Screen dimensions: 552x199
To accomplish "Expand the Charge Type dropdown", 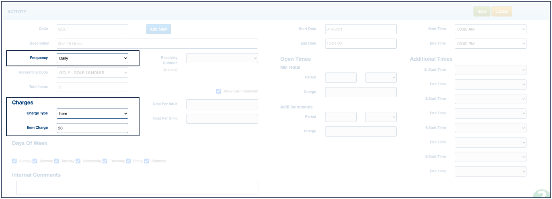I will [x=92, y=114].
